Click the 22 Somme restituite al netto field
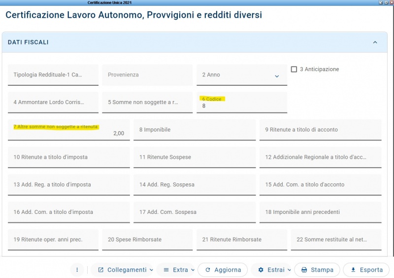Image resolution: width=394 pixels, height=278 pixels. [336, 240]
